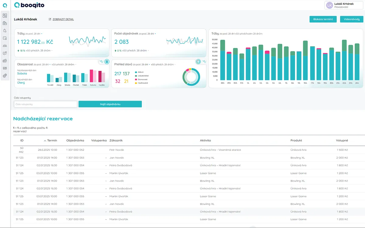The width and height of the screenshot is (365, 228).
Task: Switch Obsazenost card to bar chart view
Action: pyautogui.click(x=107, y=62)
